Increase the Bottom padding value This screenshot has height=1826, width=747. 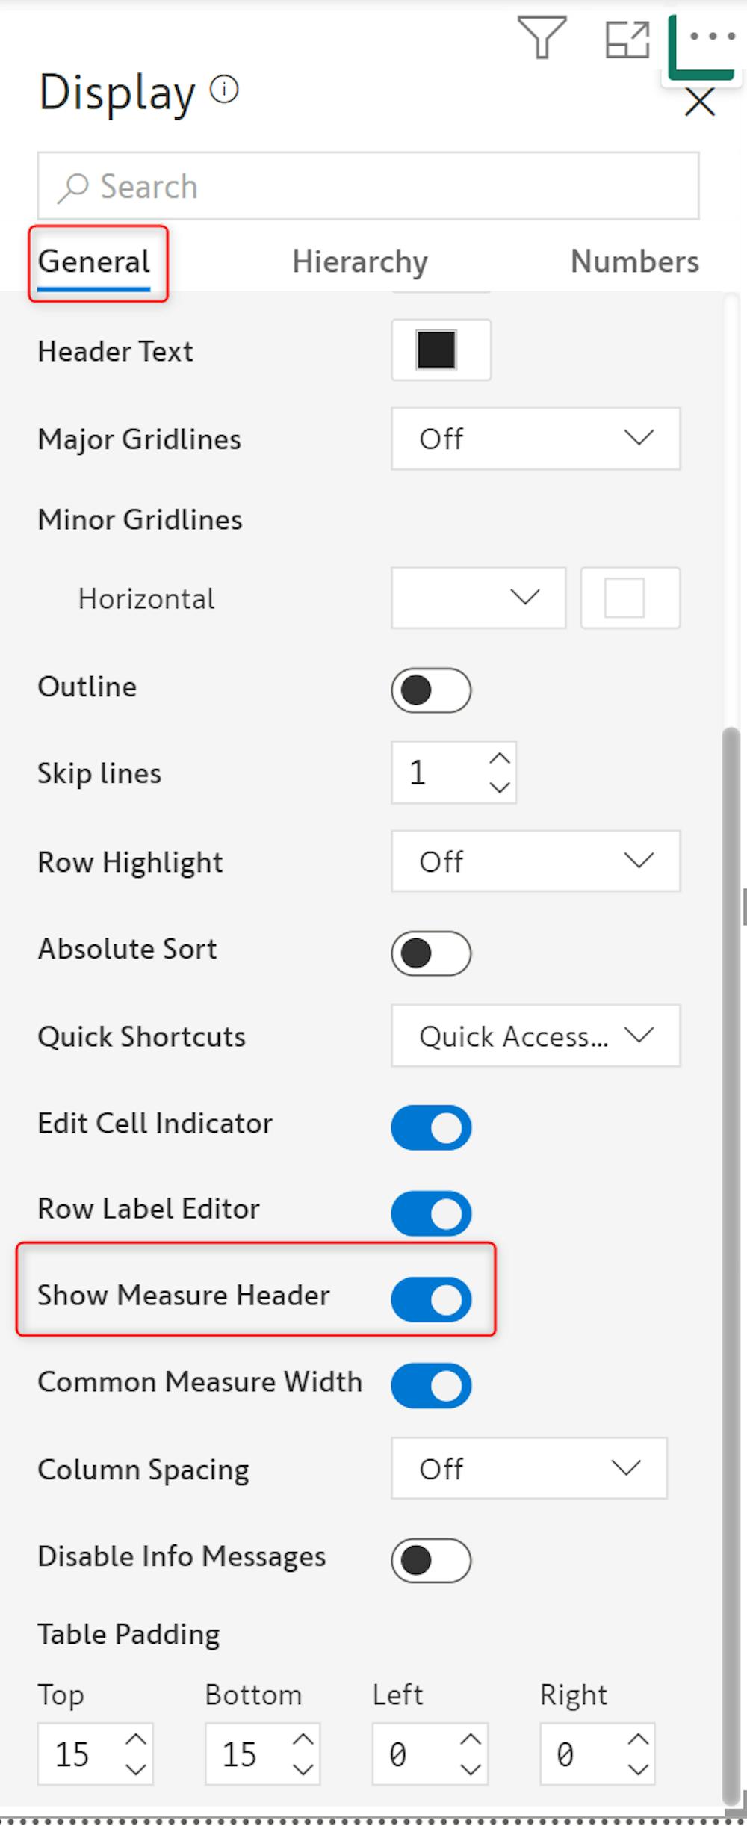pyautogui.click(x=303, y=1740)
